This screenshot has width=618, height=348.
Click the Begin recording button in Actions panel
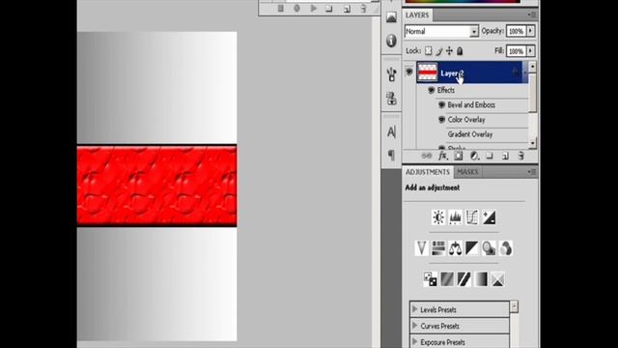coord(296,9)
